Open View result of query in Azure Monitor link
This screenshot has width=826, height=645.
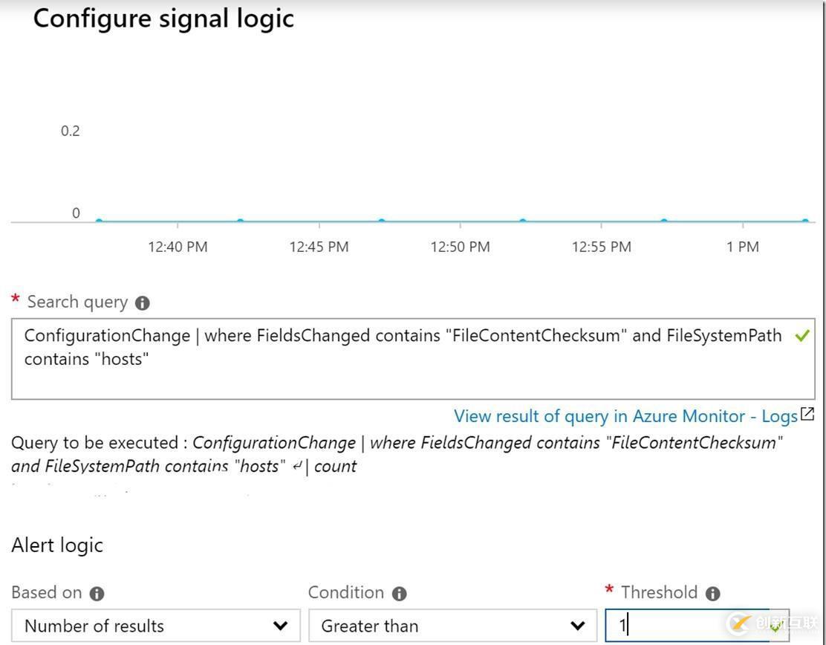625,416
